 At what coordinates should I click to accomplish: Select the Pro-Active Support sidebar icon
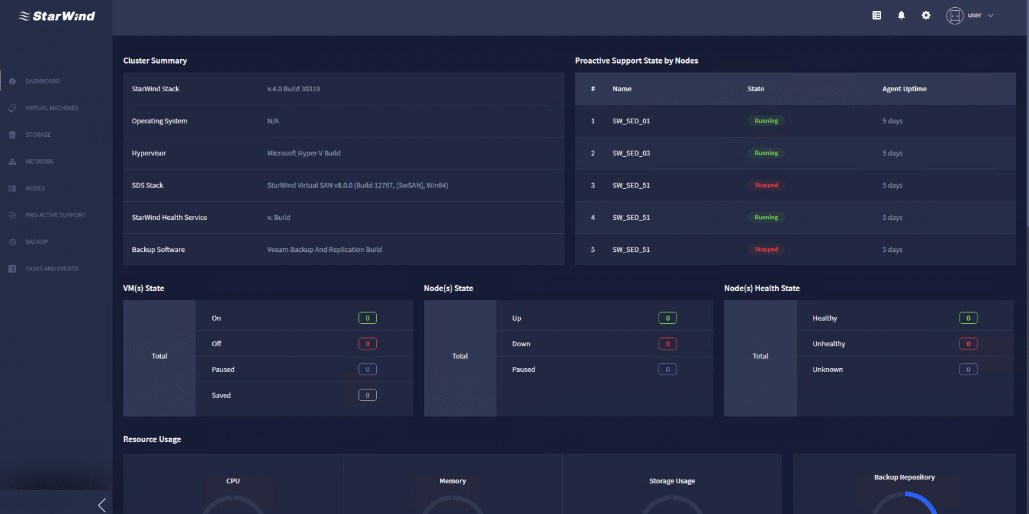12,215
